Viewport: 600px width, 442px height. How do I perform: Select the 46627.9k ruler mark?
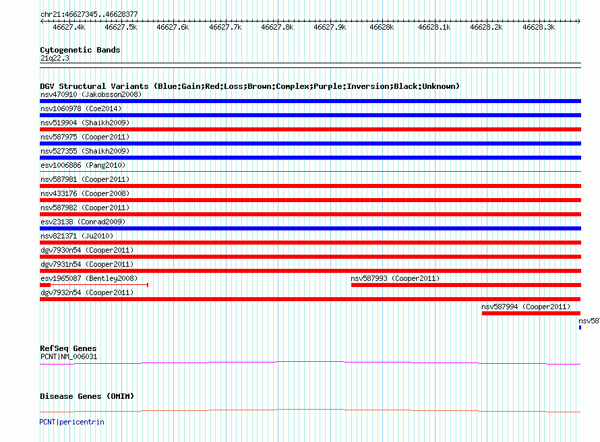coord(330,27)
